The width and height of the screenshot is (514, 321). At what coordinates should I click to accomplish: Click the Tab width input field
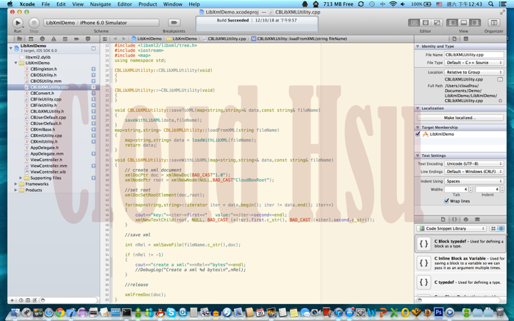click(456, 189)
